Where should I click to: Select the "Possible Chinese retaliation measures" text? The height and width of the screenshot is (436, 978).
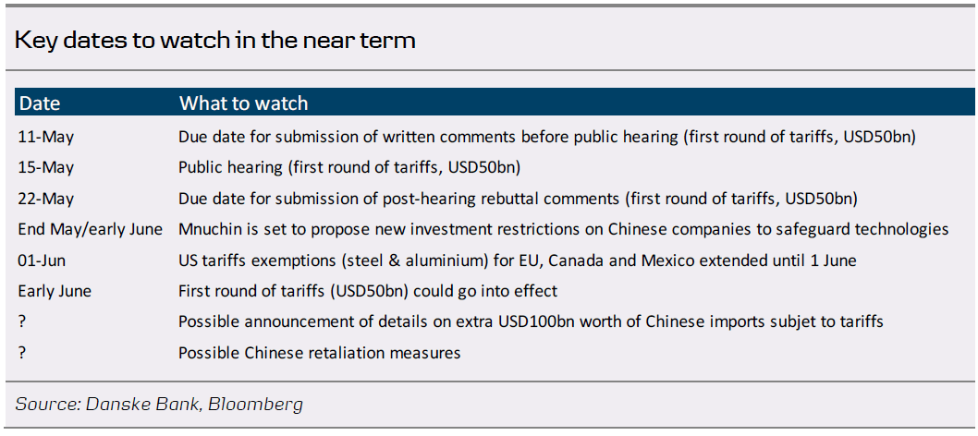tap(319, 353)
